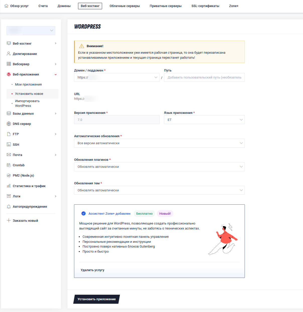Open Автоматические обновления dropdown

(159, 143)
